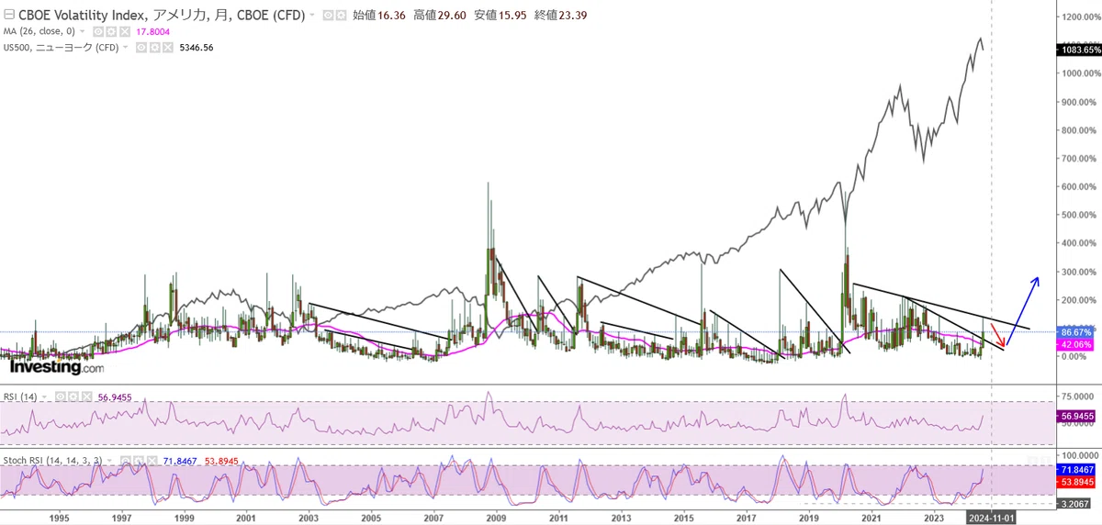Click Stoch RSI blue value 71.8467 in legend
The image size is (1102, 525).
[180, 461]
